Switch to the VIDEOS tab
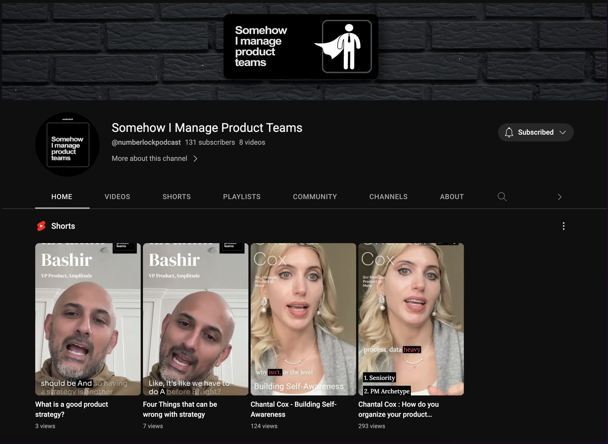Viewport: 608px width, 444px height. (117, 197)
